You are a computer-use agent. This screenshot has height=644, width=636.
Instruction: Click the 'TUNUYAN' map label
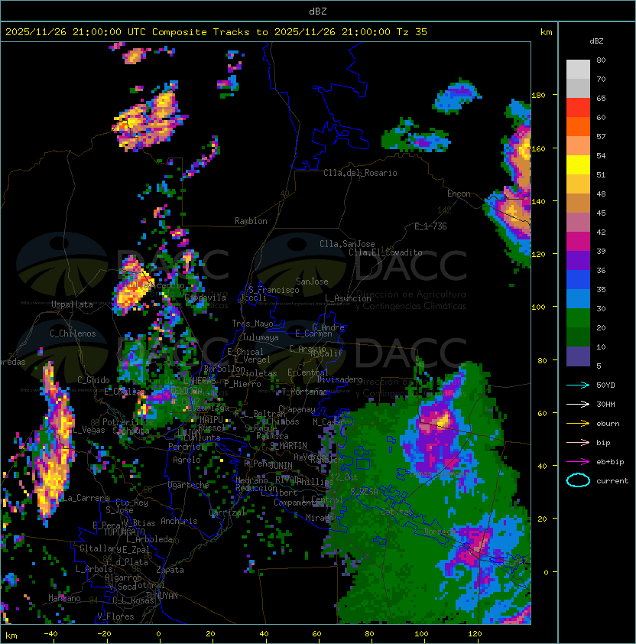(162, 596)
